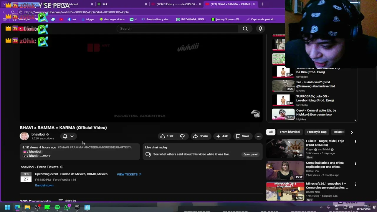Open the live chat replay panel
This screenshot has height=212, width=377.
(250, 154)
